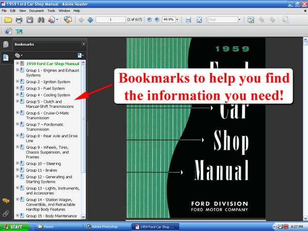
Task: Click the system tray clock 8:27 PM
Action: 297,227
